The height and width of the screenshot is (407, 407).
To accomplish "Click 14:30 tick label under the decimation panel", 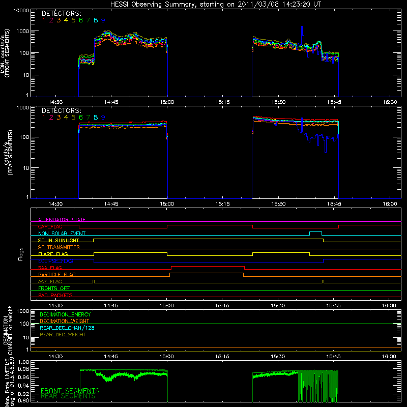I will pyautogui.click(x=55, y=357).
